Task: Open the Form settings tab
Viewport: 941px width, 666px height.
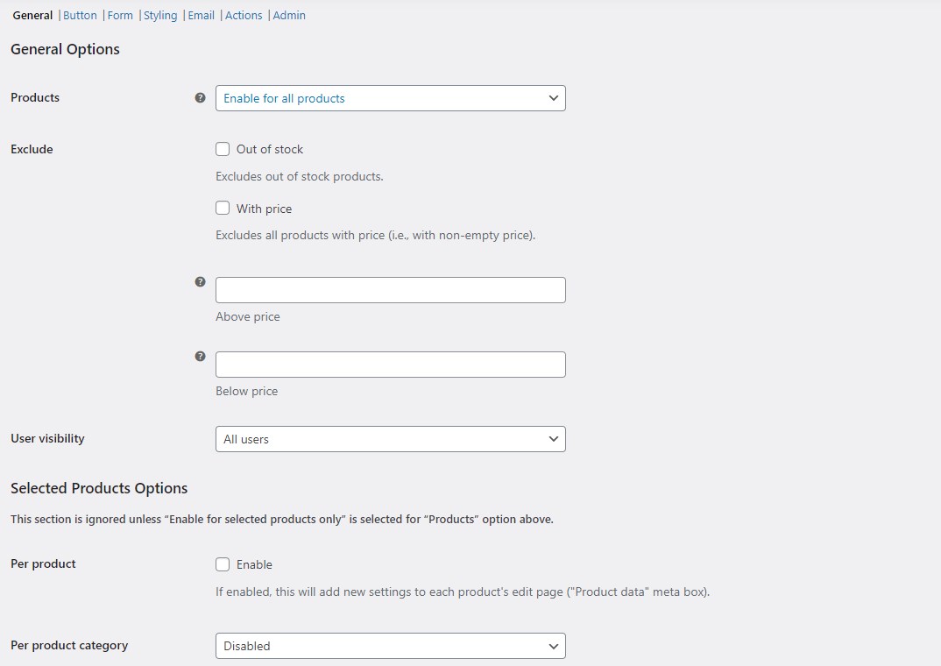Action: pos(120,15)
